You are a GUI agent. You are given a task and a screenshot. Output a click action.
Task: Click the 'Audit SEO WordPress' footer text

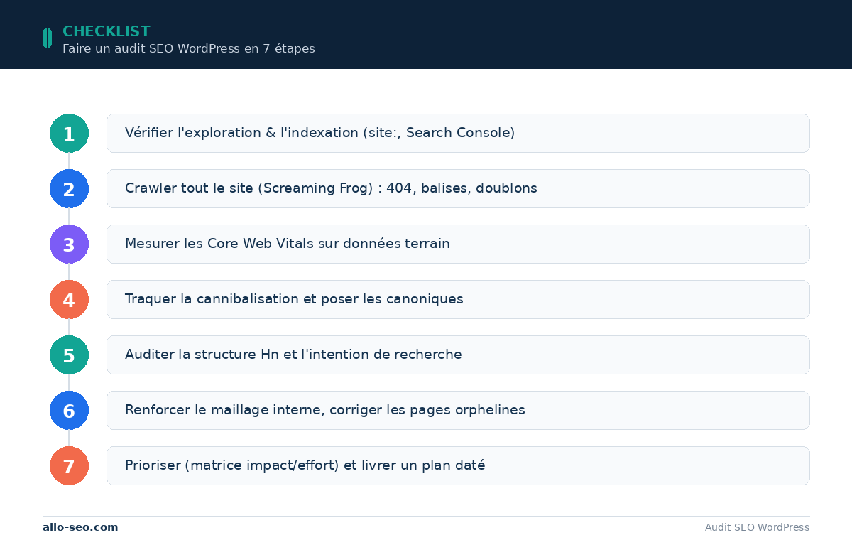(x=757, y=527)
